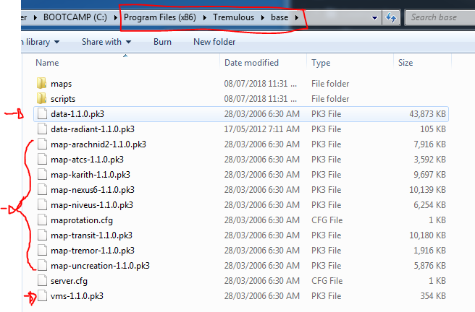The width and height of the screenshot is (475, 312).
Task: Click the vms-1.1.0.pk3 file icon
Action: [41, 296]
